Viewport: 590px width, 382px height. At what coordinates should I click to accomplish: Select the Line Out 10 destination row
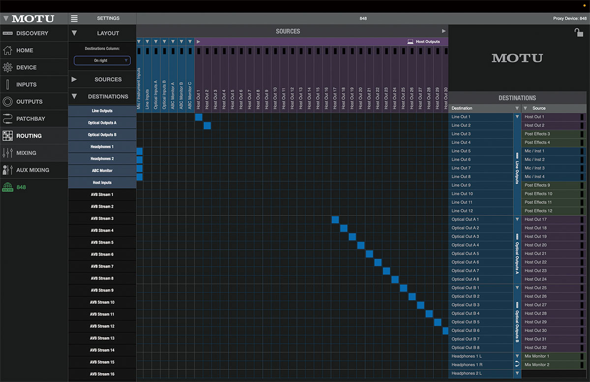[x=481, y=194]
